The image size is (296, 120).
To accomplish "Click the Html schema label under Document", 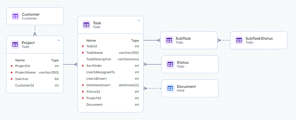I will 181,91.
